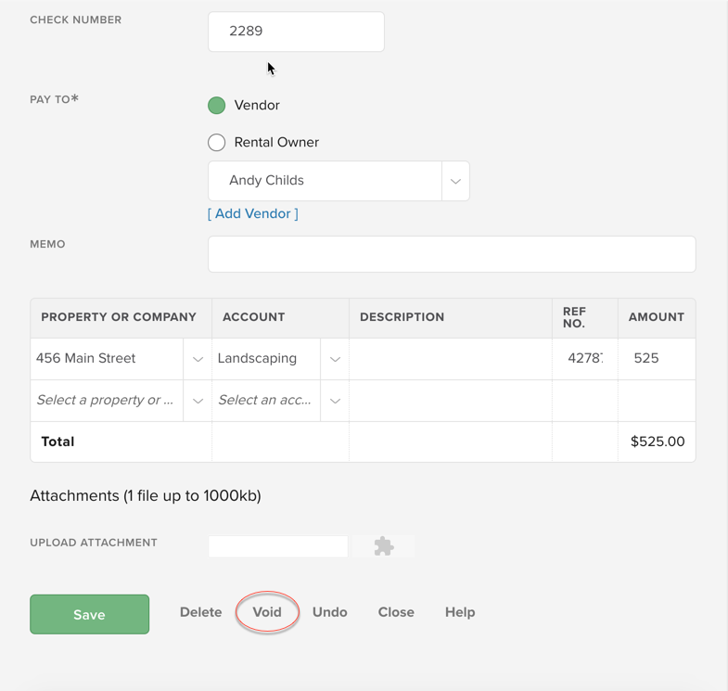This screenshot has height=691, width=728.
Task: Click the Add Vendor link
Action: pyautogui.click(x=253, y=214)
